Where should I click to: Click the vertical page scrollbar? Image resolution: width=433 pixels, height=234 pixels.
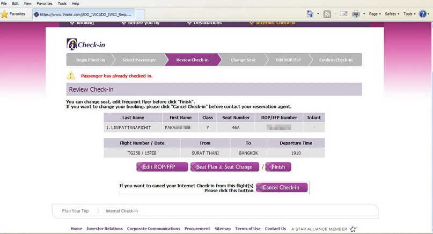point(431,127)
